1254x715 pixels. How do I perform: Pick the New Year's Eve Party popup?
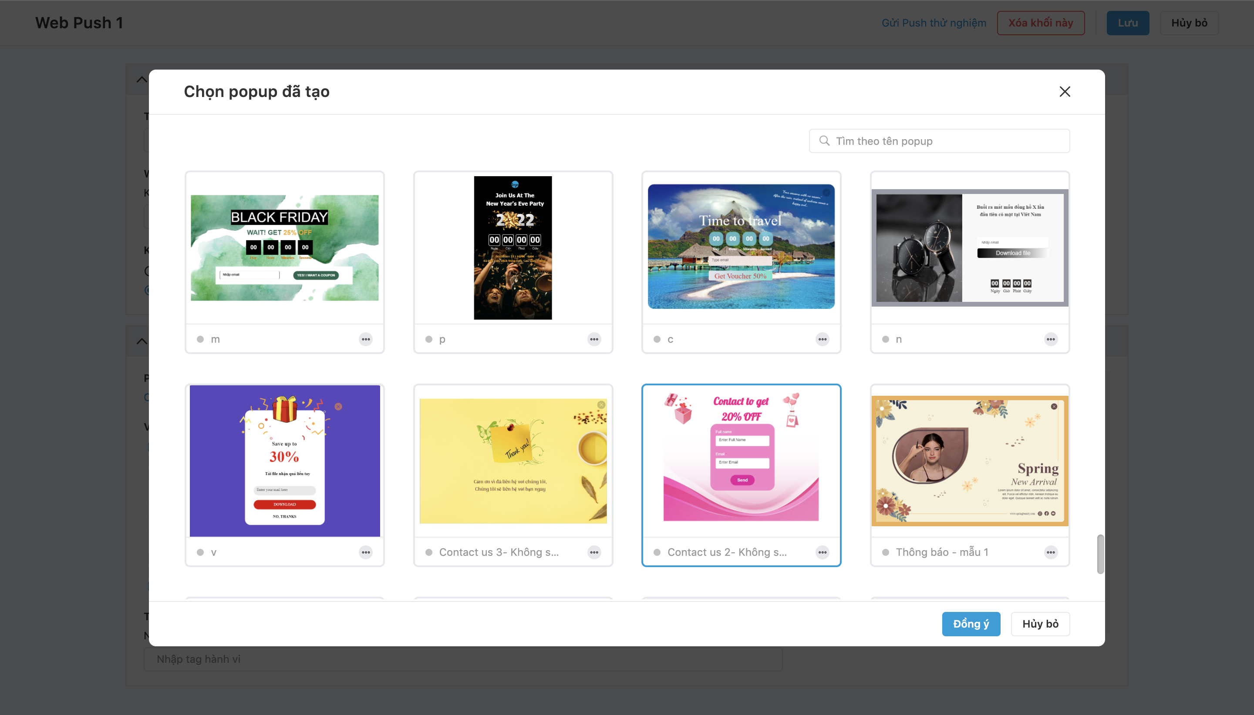tap(513, 248)
